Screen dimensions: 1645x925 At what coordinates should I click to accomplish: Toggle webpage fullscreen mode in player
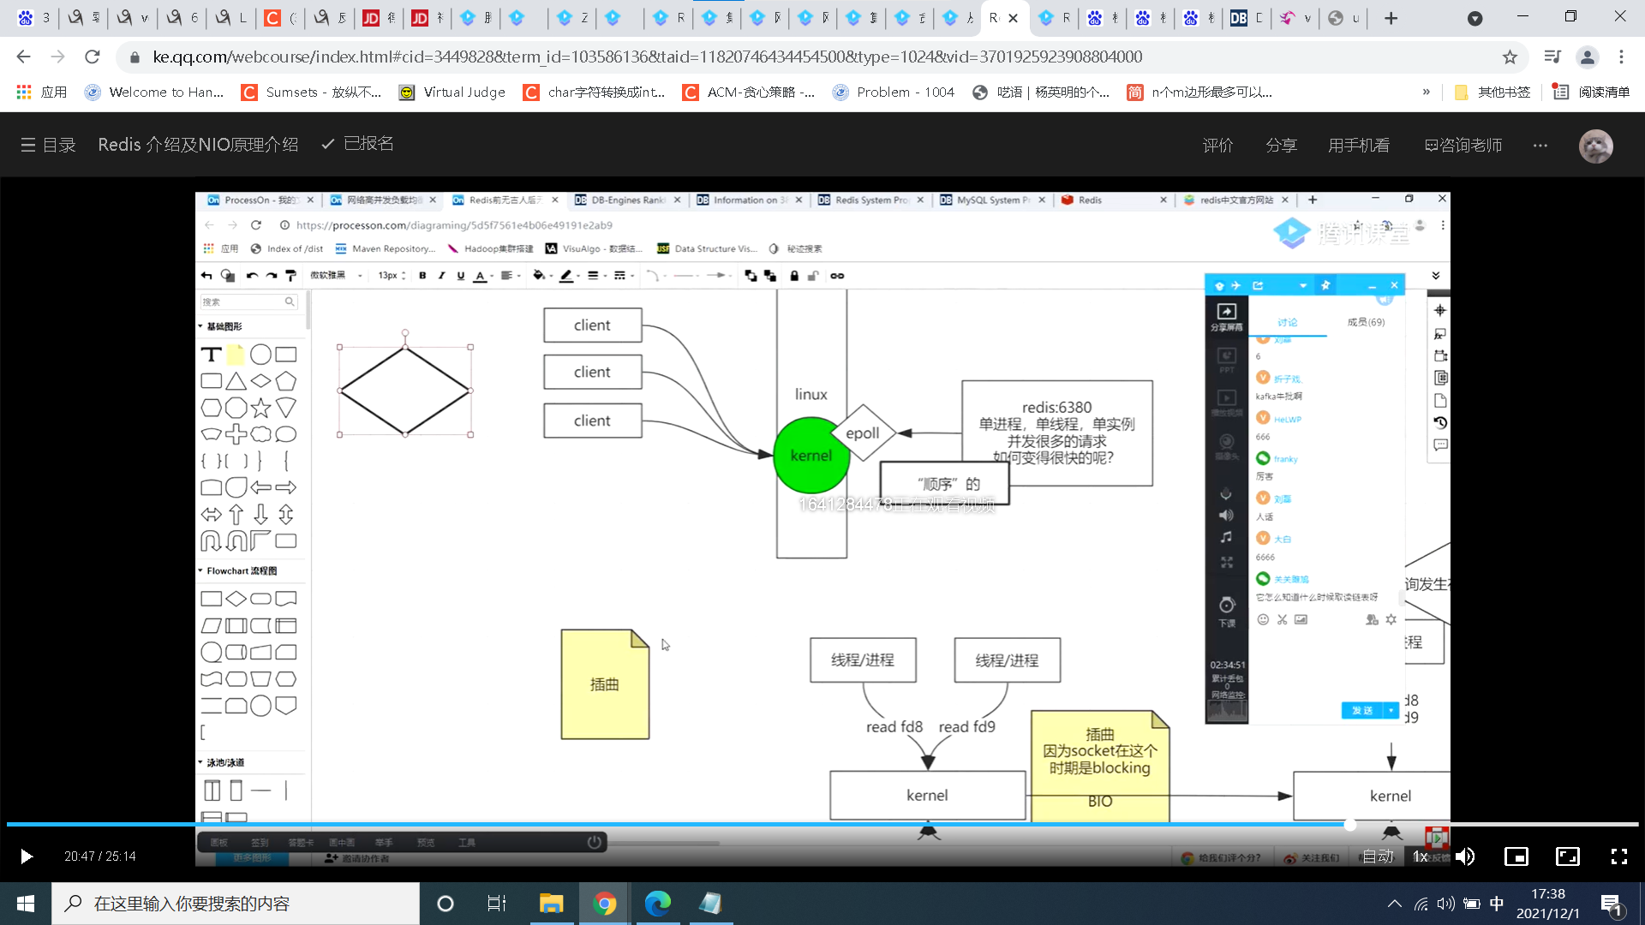pyautogui.click(x=1568, y=856)
